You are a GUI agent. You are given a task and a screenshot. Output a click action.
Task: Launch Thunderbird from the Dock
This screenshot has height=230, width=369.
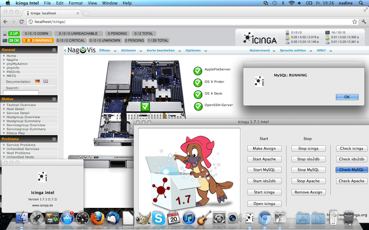point(113,218)
